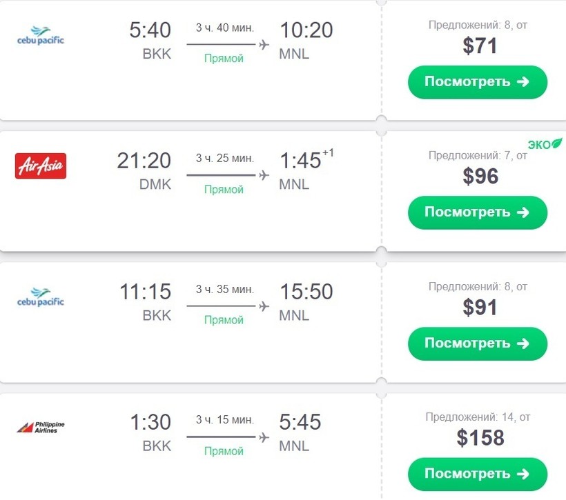Click the Philippine Airlines logo
The width and height of the screenshot is (566, 500).
[40, 428]
